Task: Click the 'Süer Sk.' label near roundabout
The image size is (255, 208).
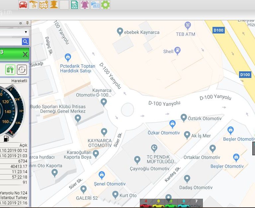Action: coord(118,140)
